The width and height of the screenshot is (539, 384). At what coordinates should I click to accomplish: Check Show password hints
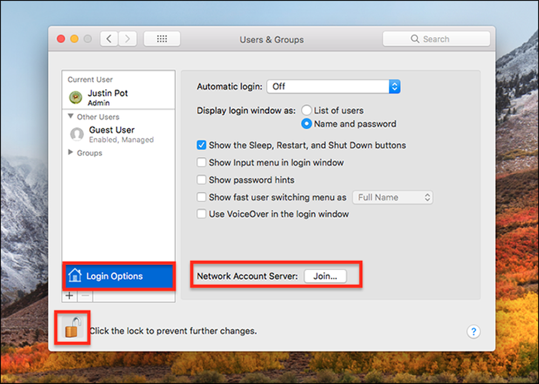tap(202, 180)
